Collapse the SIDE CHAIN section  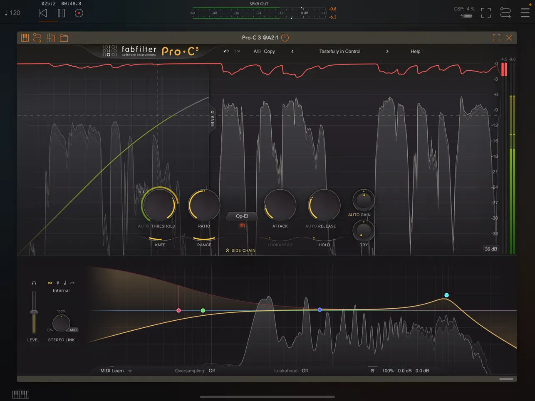pos(240,250)
